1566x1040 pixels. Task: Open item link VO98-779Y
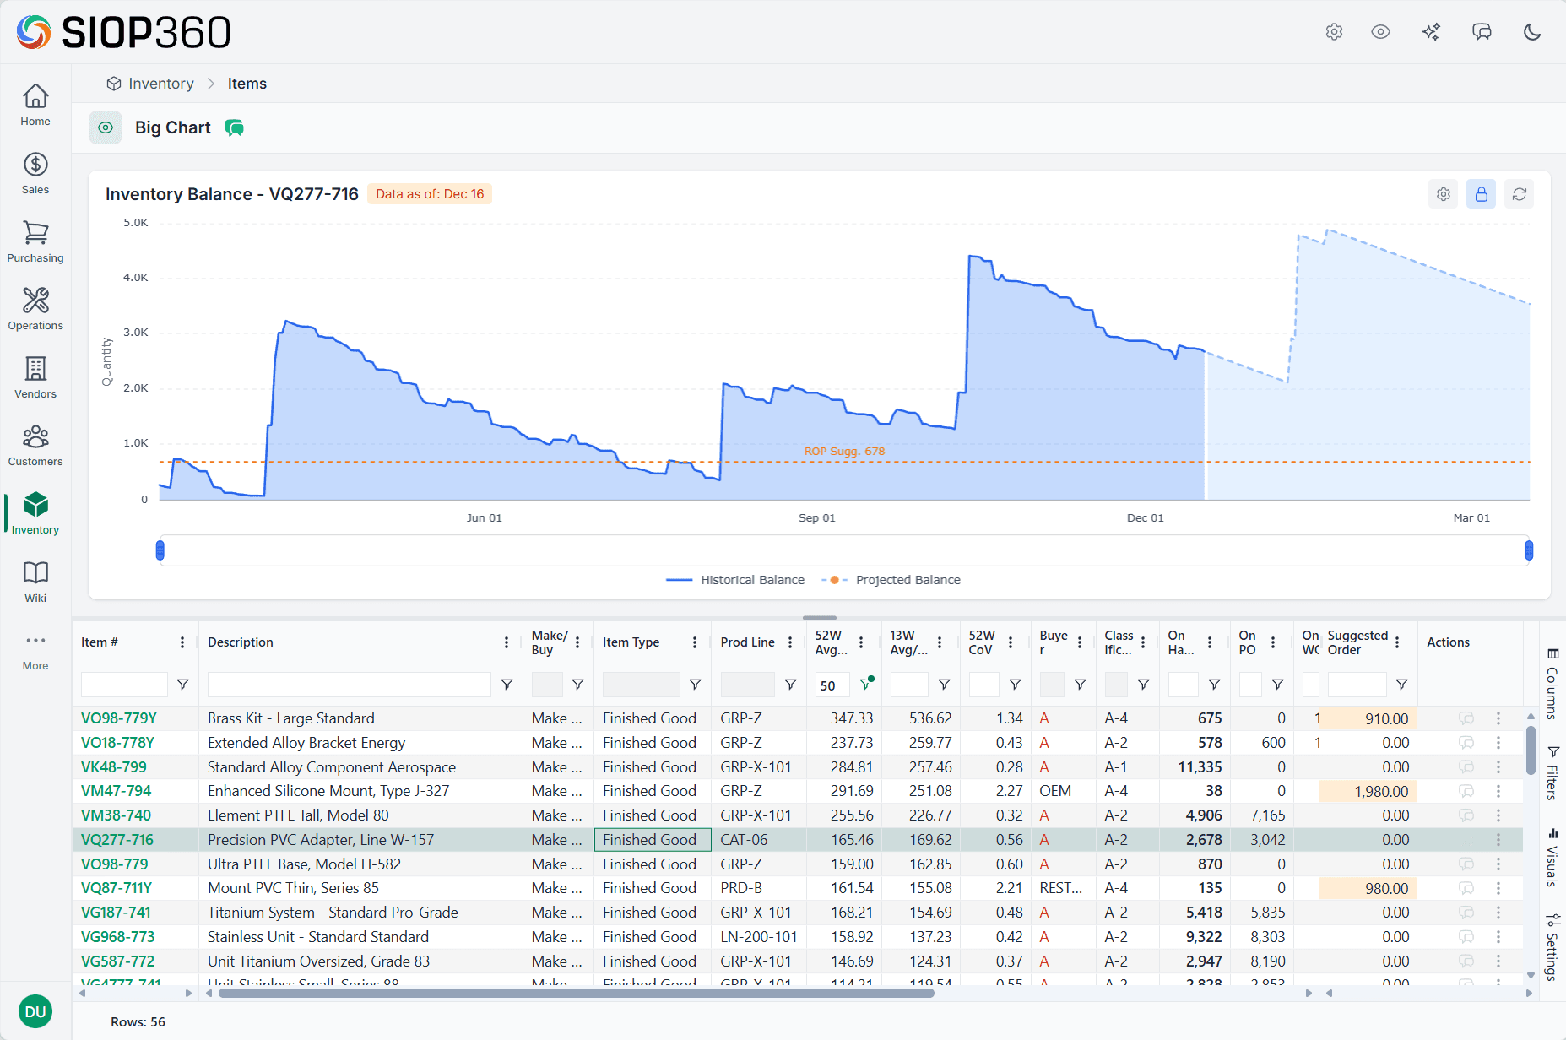119,718
